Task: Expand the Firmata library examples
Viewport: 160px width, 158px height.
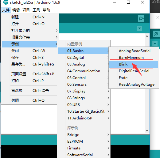Action: [84, 148]
